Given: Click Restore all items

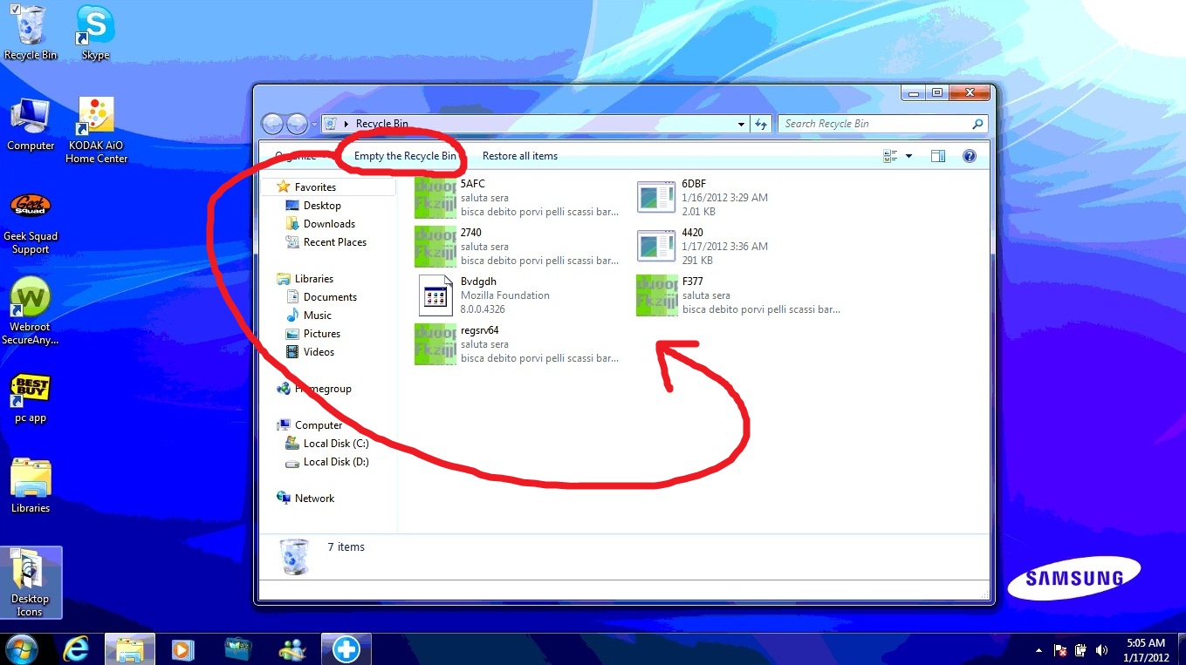Looking at the screenshot, I should [x=520, y=156].
